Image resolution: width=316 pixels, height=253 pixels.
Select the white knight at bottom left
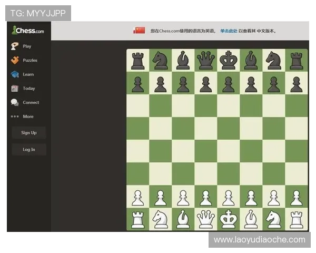click(x=160, y=219)
